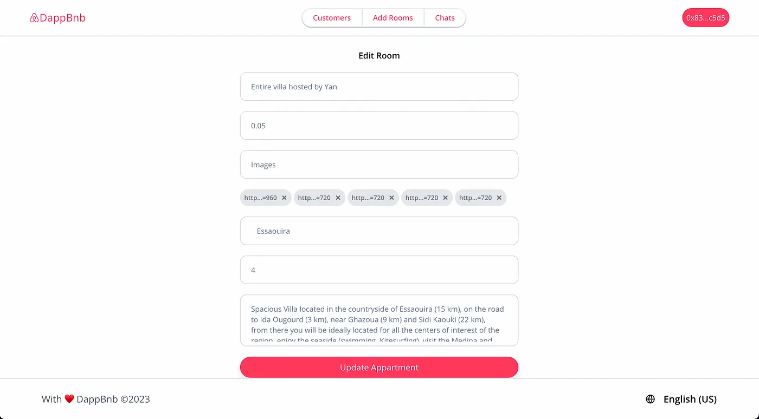The width and height of the screenshot is (759, 419).
Task: Remove the second image URL tag
Action: click(x=338, y=198)
